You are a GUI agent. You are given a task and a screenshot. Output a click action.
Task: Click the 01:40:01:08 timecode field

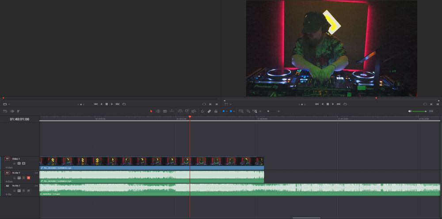tap(19, 119)
